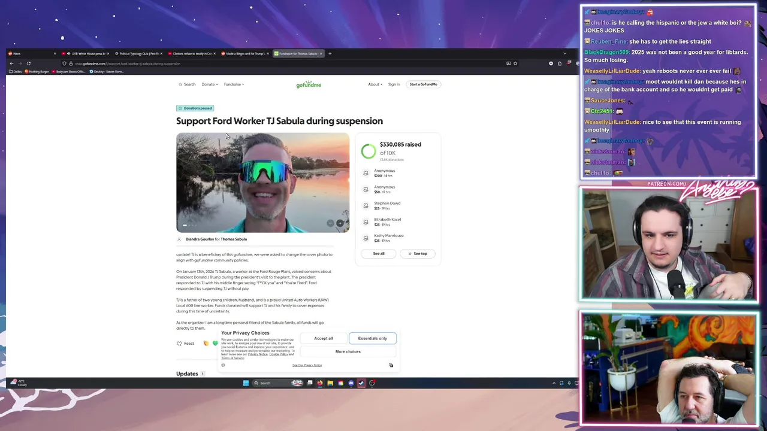767x431 pixels.
Task: Open the Cookie Policy link
Action: click(279, 354)
